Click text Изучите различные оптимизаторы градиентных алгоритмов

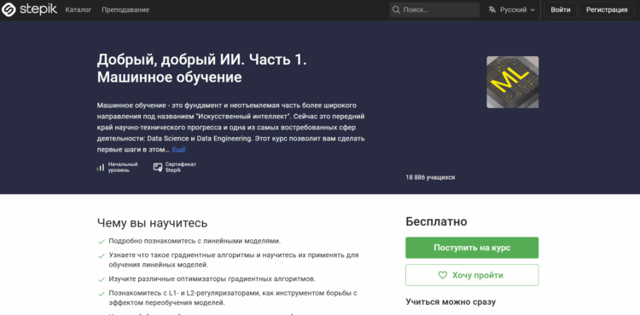[212, 278]
